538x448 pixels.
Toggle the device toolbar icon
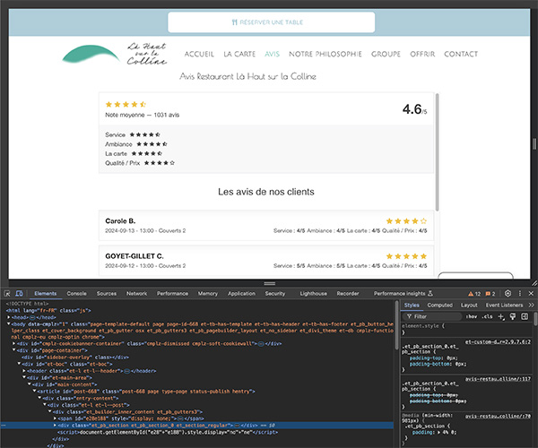pos(19,293)
